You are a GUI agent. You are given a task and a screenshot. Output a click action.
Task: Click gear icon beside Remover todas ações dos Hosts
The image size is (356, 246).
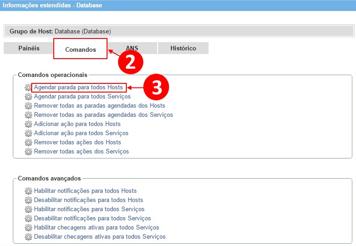[28, 142]
